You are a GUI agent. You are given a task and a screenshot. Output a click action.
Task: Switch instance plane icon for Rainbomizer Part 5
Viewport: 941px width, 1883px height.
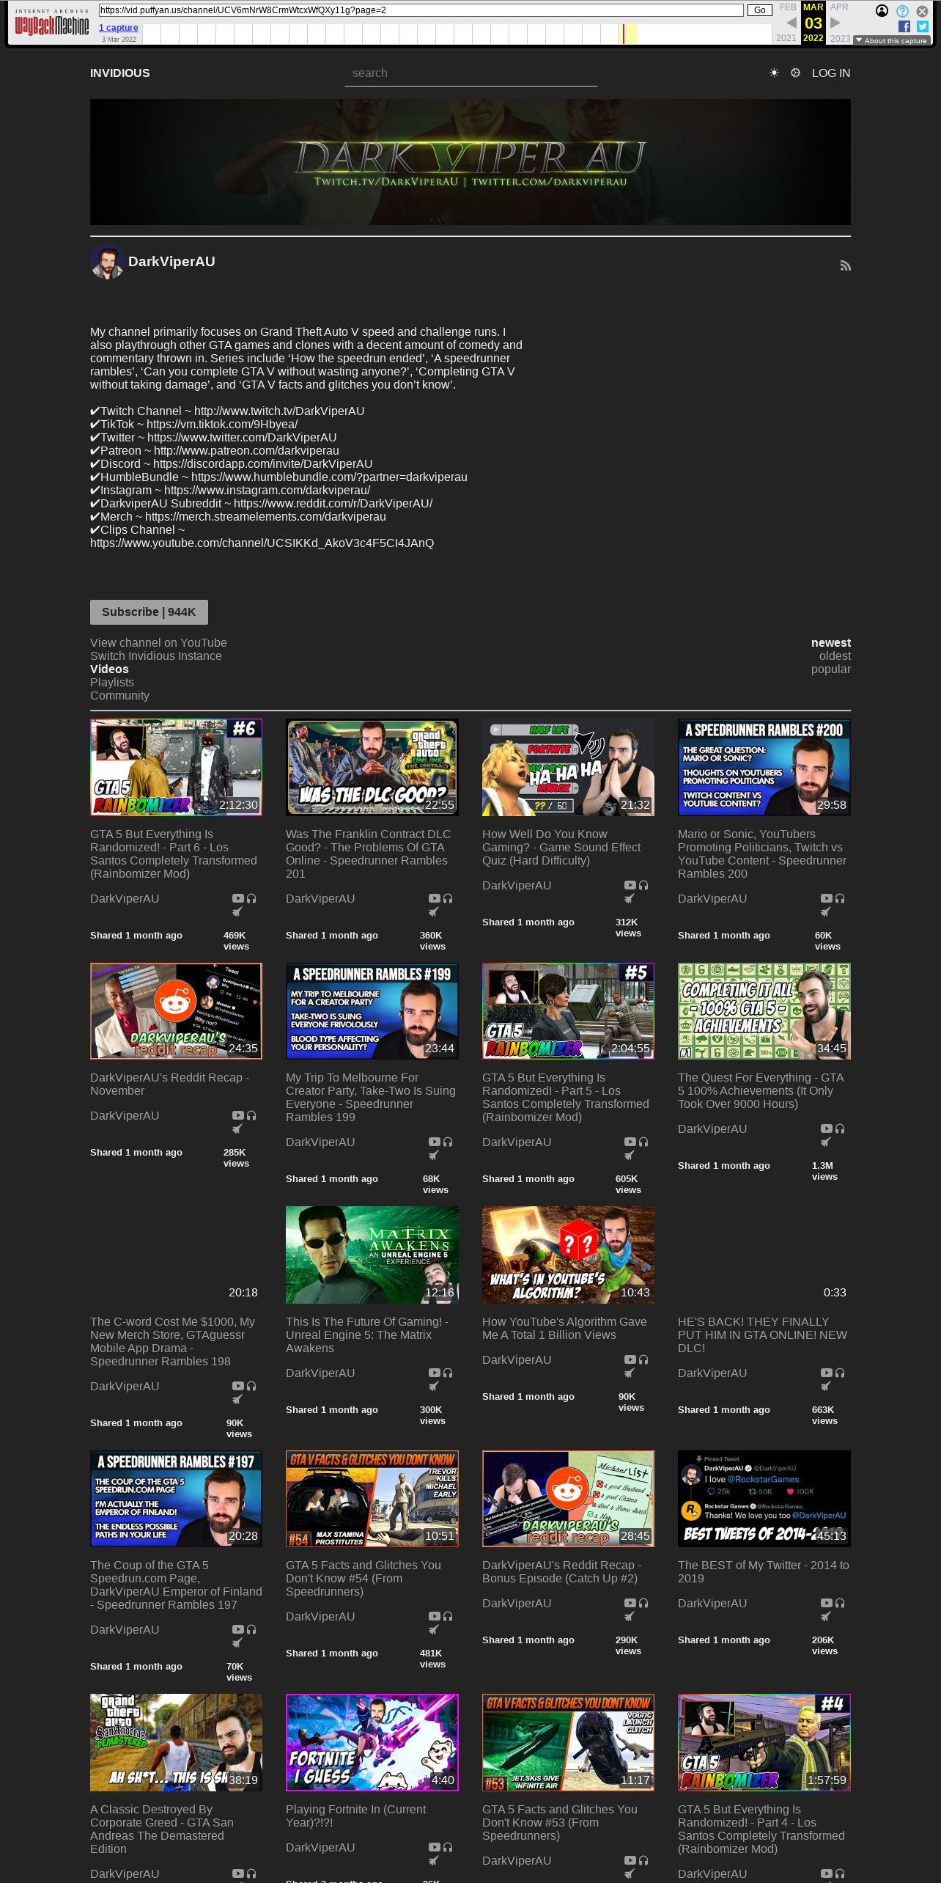[630, 1156]
